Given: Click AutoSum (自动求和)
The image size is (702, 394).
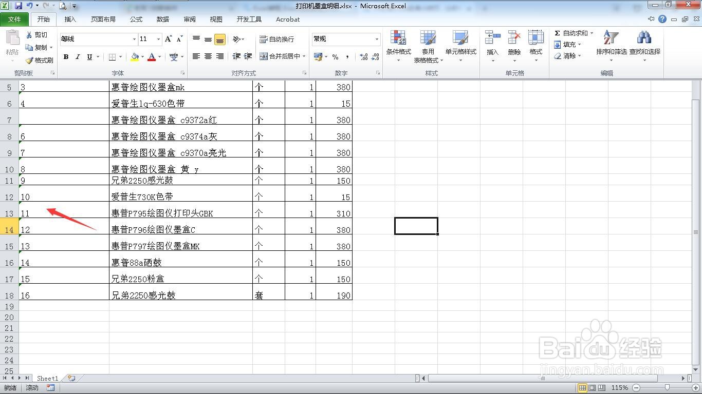Looking at the screenshot, I should (x=570, y=33).
